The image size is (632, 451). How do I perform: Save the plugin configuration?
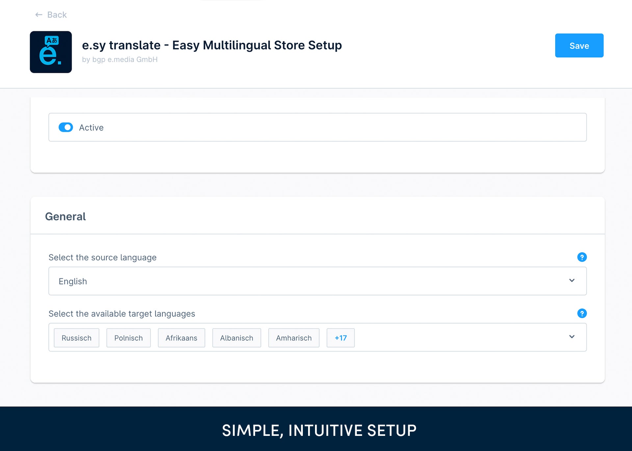click(579, 45)
